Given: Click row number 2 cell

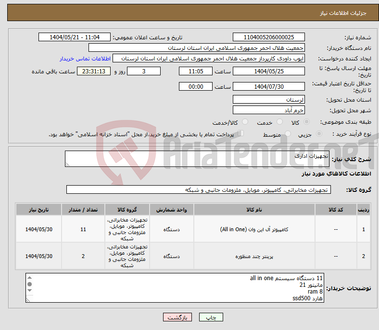Looking at the screenshot, I should (363, 256).
